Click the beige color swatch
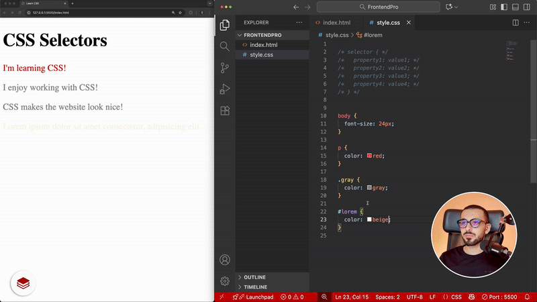537x302 pixels. tap(369, 219)
